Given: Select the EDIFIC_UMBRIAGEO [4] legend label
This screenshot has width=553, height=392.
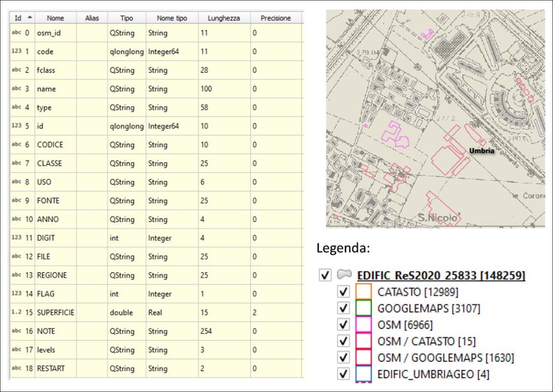Looking at the screenshot, I should [433, 374].
